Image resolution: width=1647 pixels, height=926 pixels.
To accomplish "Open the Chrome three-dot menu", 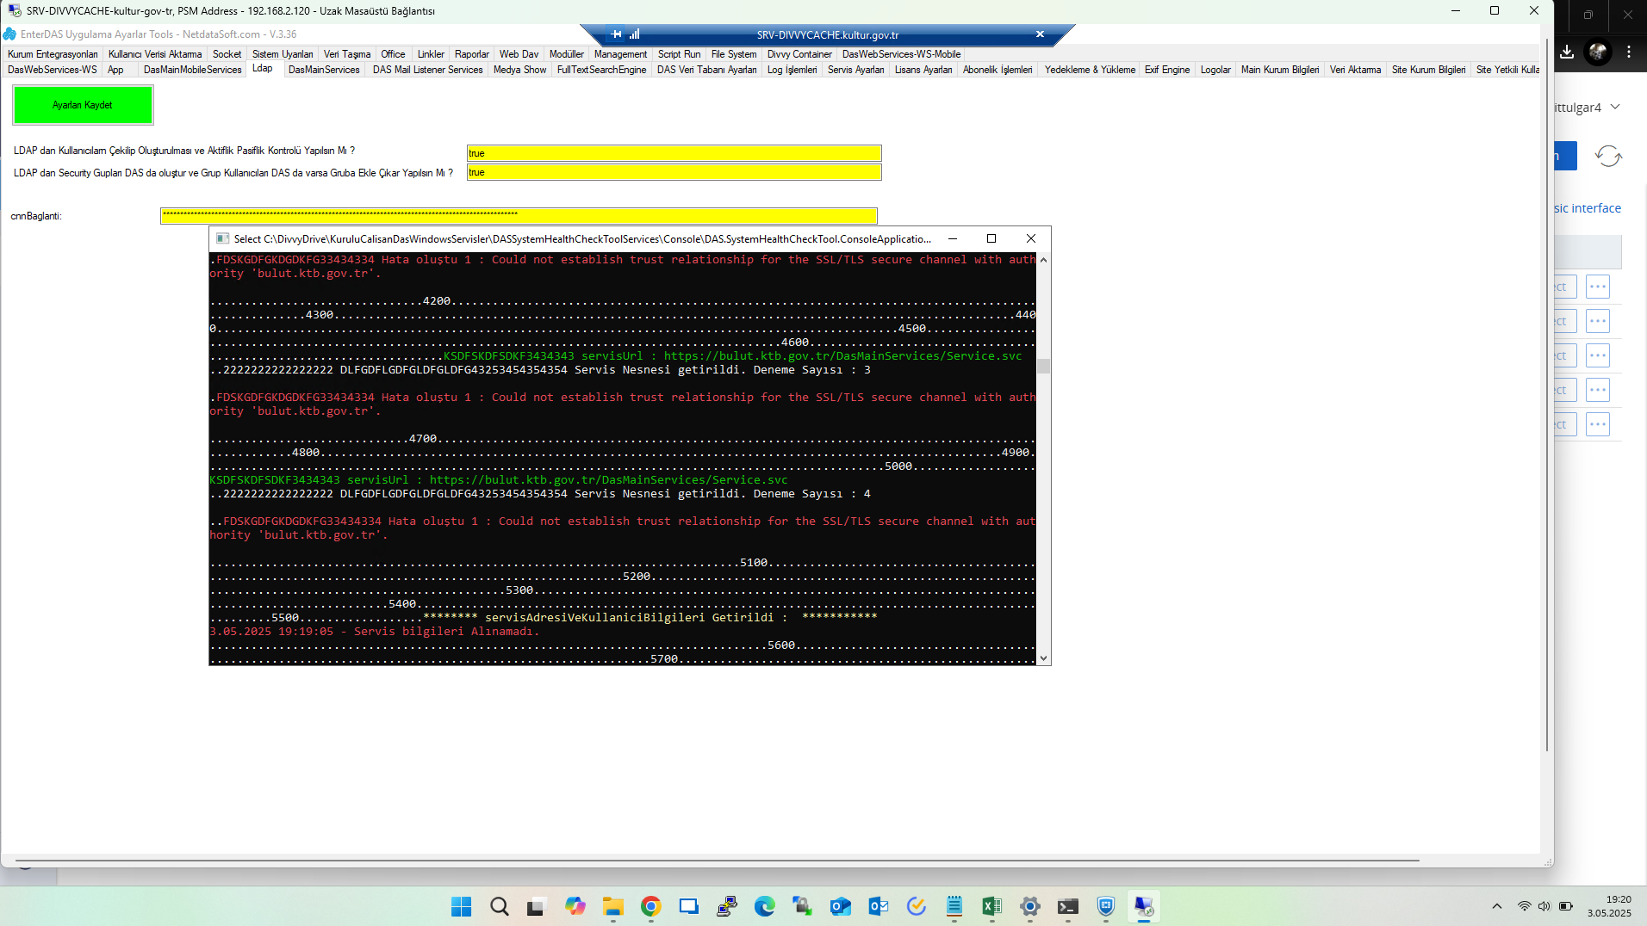I will point(1628,52).
